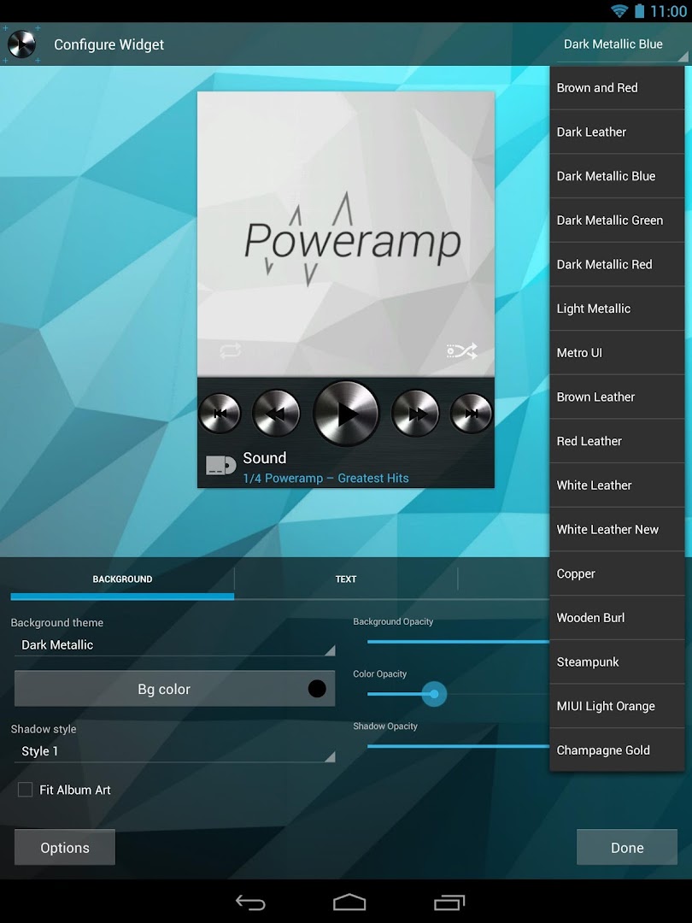
Task: Click the fast forward icon
Action: coord(415,413)
